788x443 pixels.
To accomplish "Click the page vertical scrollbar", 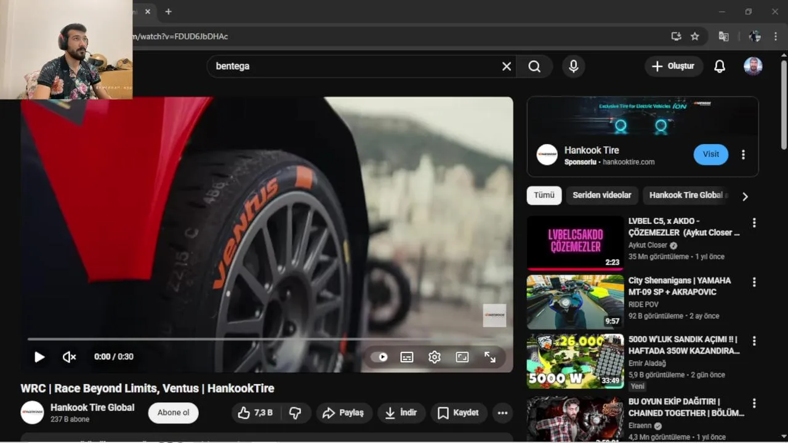I will click(x=784, y=105).
